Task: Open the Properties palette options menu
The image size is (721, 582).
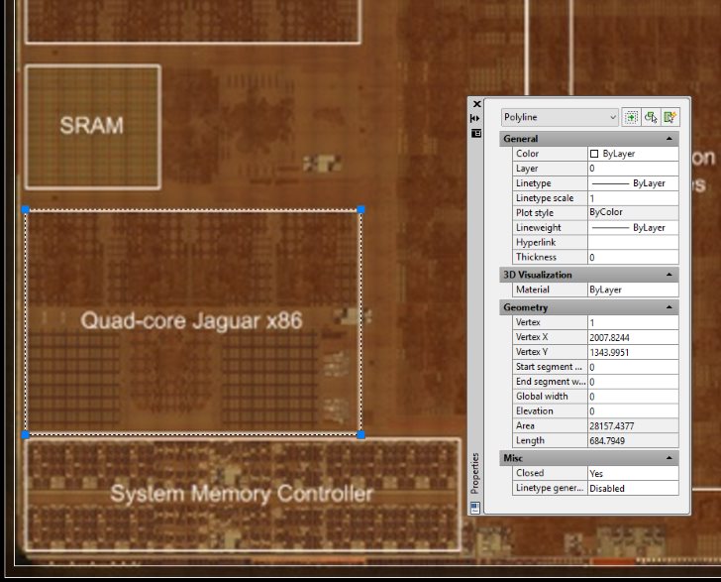Action: click(476, 133)
